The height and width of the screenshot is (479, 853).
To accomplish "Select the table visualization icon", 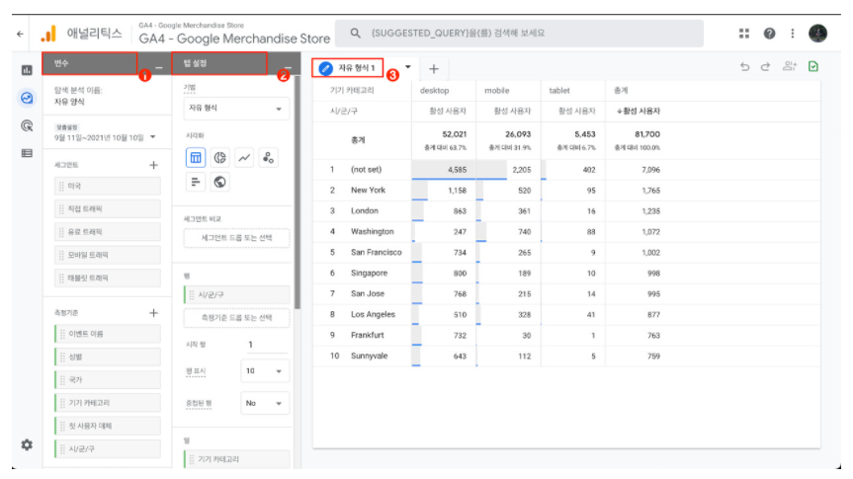I will (x=196, y=158).
